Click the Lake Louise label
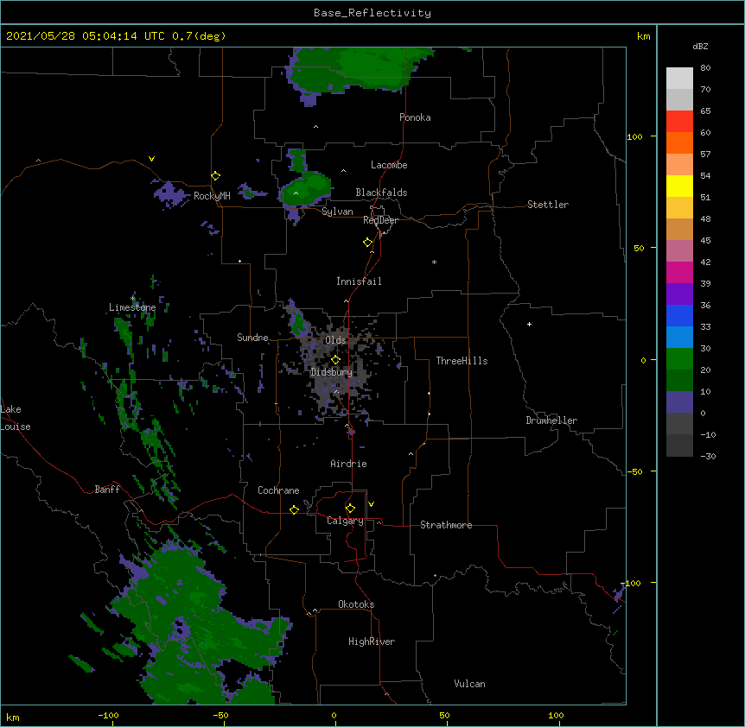 (x=16, y=418)
